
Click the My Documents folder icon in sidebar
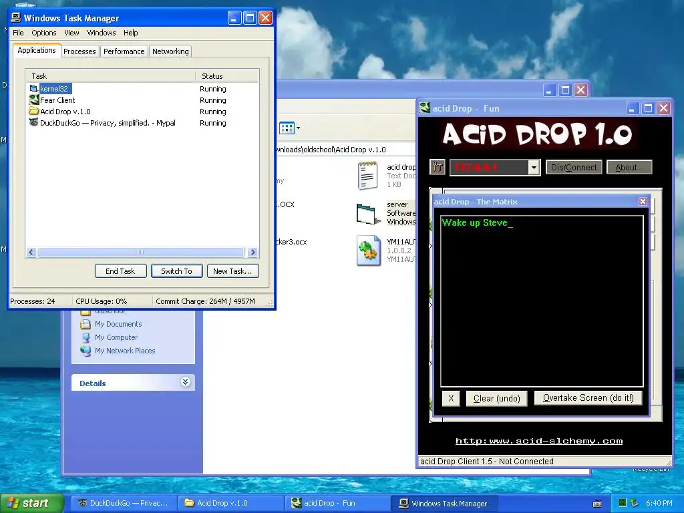(85, 324)
